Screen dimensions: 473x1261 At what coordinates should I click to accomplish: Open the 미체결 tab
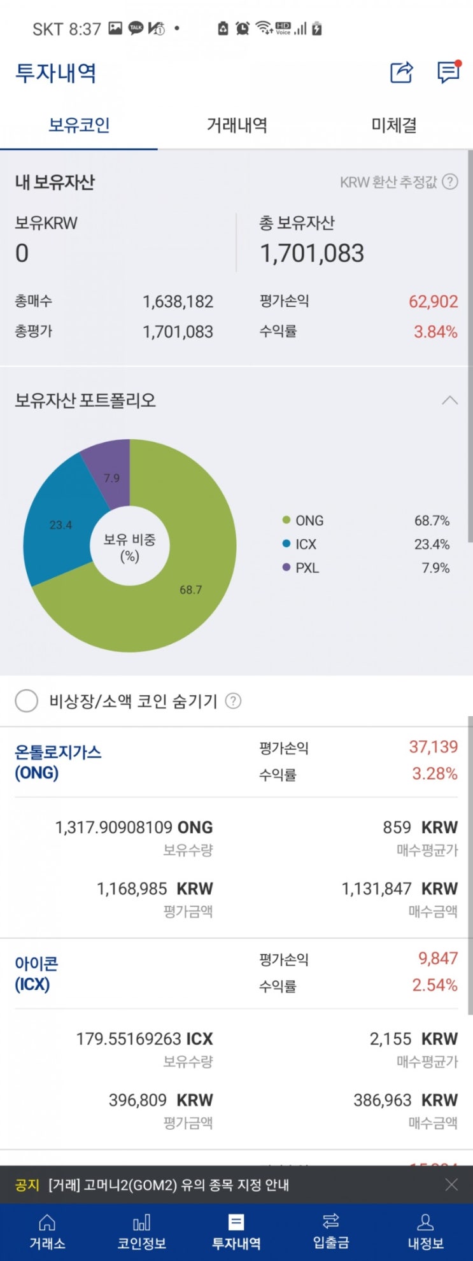(395, 125)
